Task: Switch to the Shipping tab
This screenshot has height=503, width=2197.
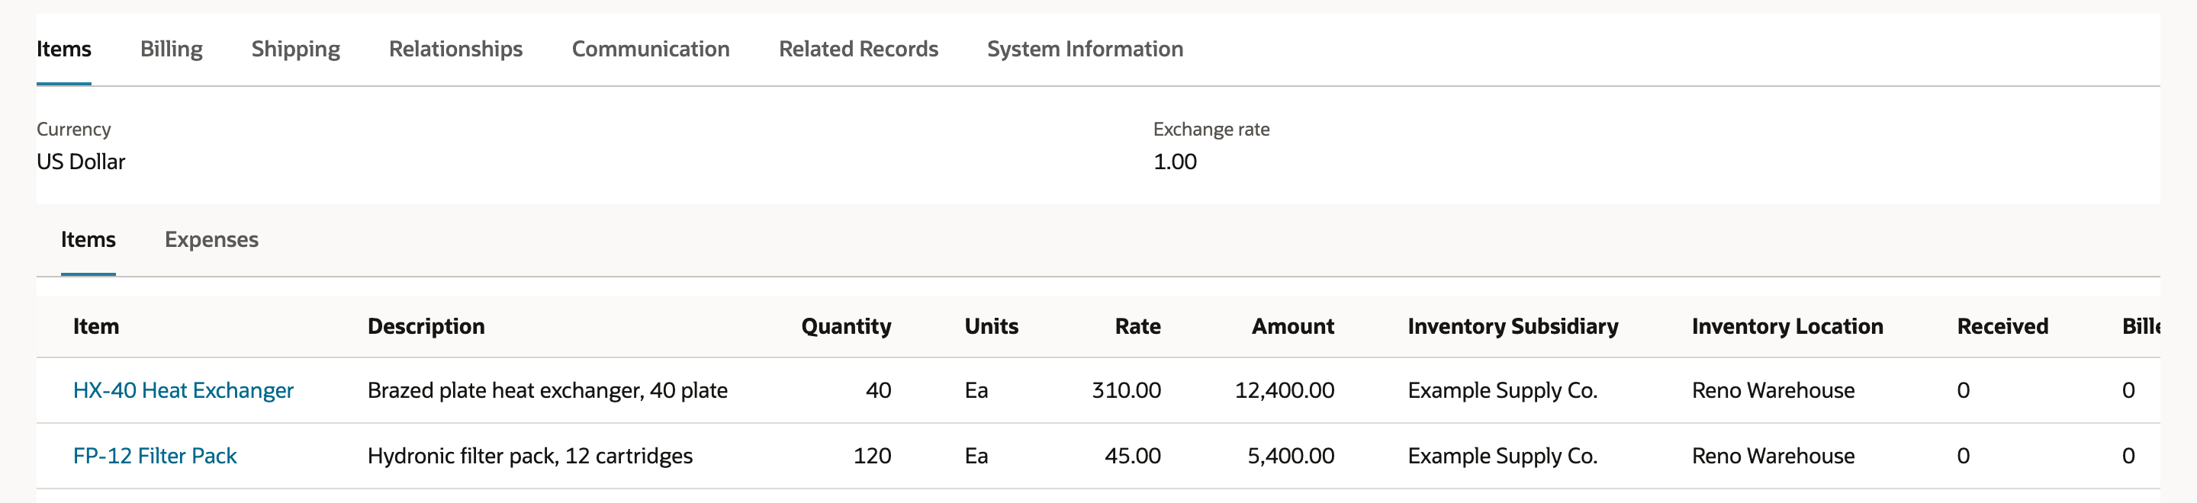Action: 296,49
